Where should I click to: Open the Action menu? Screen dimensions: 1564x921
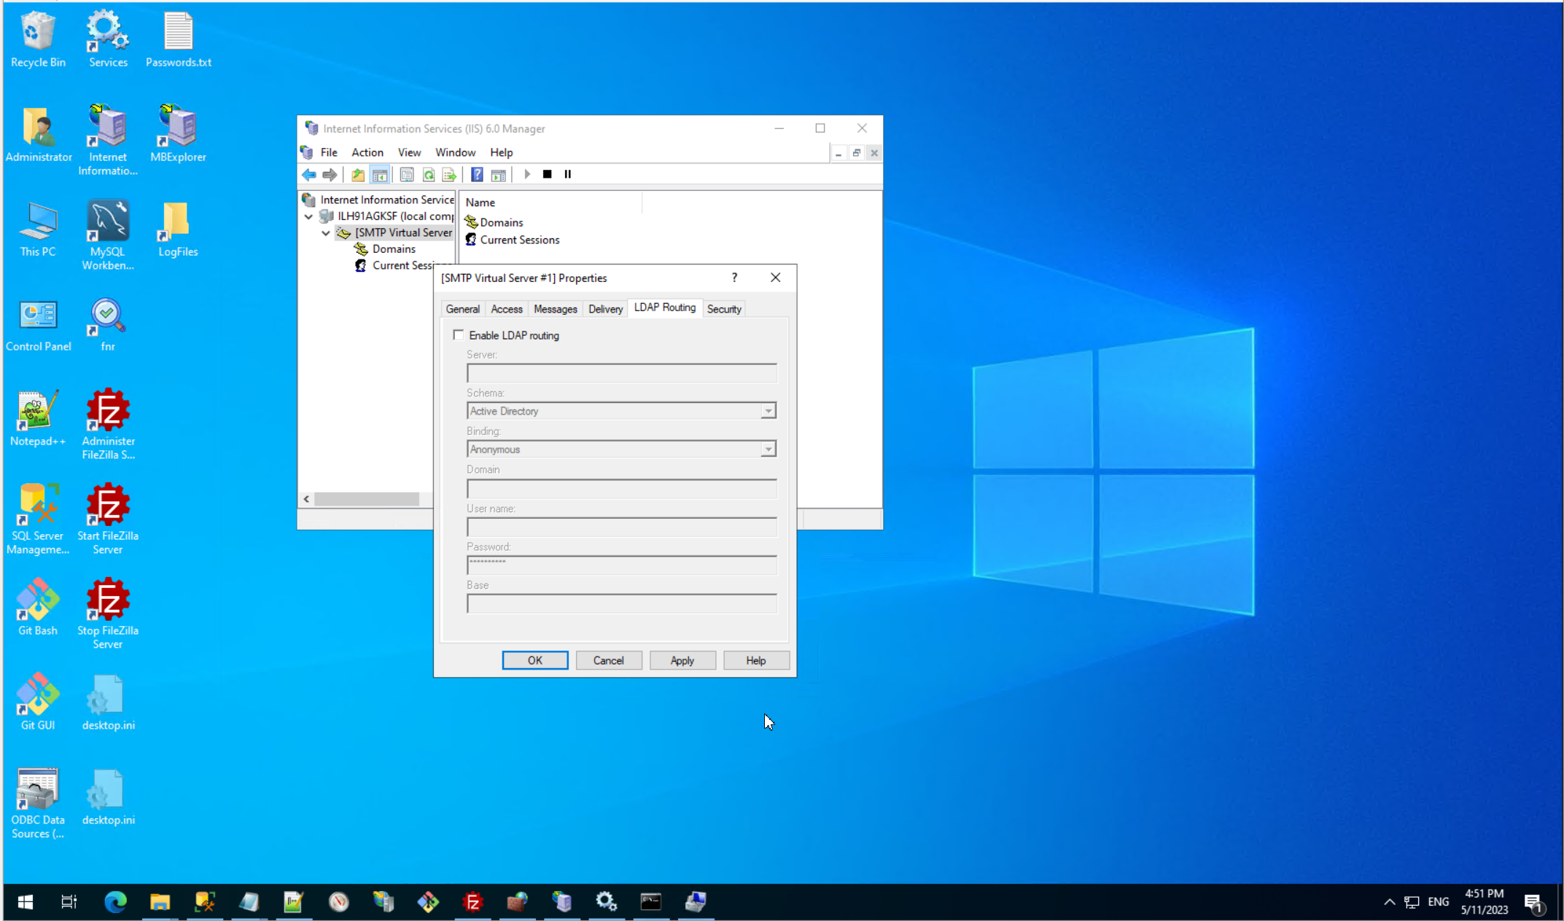tap(367, 152)
